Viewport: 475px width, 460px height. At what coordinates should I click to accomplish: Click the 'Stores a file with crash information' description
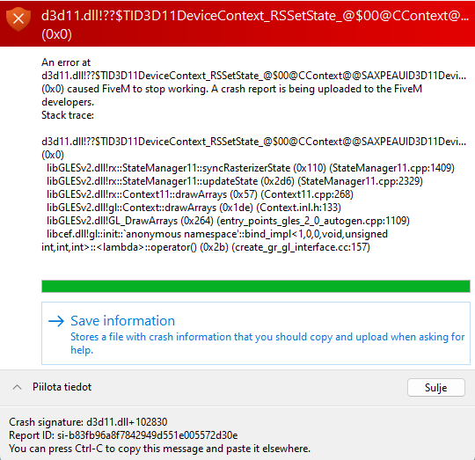click(x=267, y=343)
